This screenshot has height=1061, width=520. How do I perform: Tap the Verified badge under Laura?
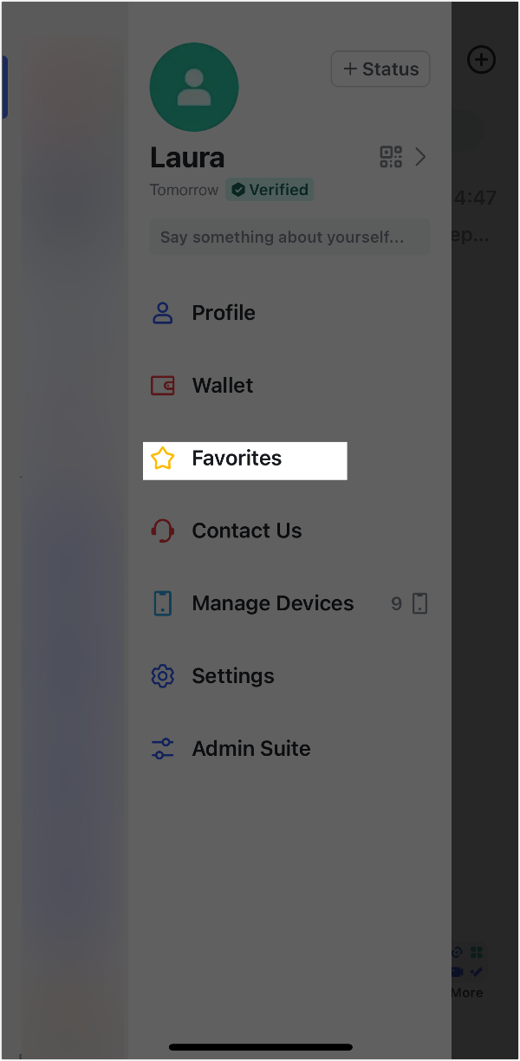click(x=270, y=189)
